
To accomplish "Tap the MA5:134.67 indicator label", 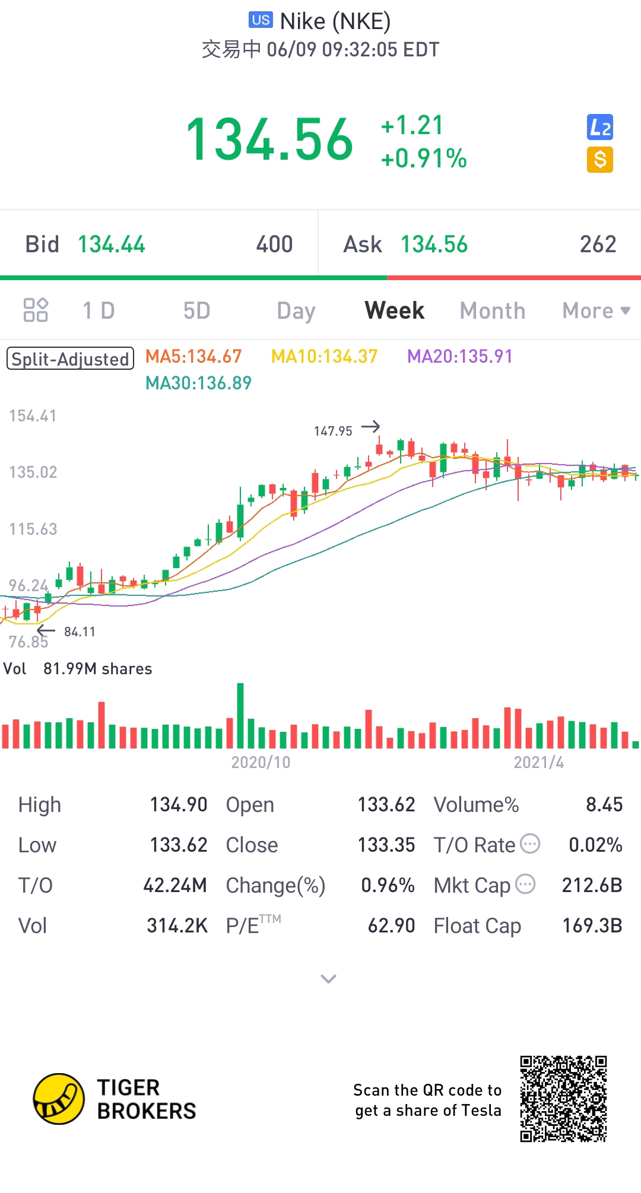I will [193, 356].
